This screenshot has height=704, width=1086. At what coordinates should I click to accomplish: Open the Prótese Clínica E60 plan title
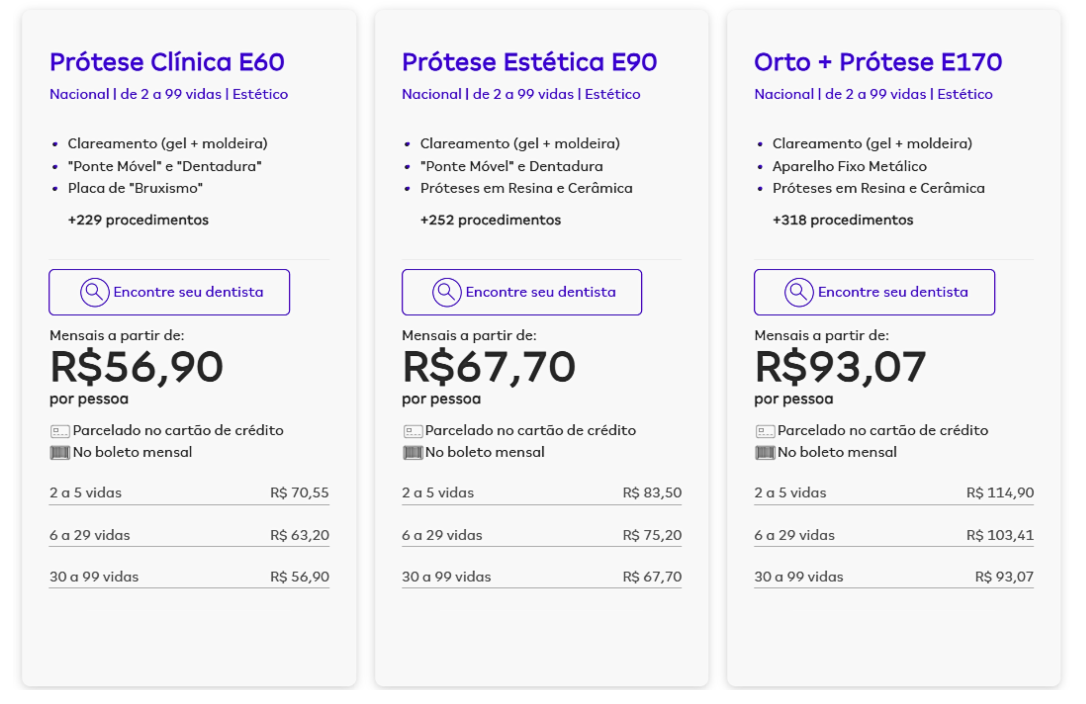click(167, 62)
